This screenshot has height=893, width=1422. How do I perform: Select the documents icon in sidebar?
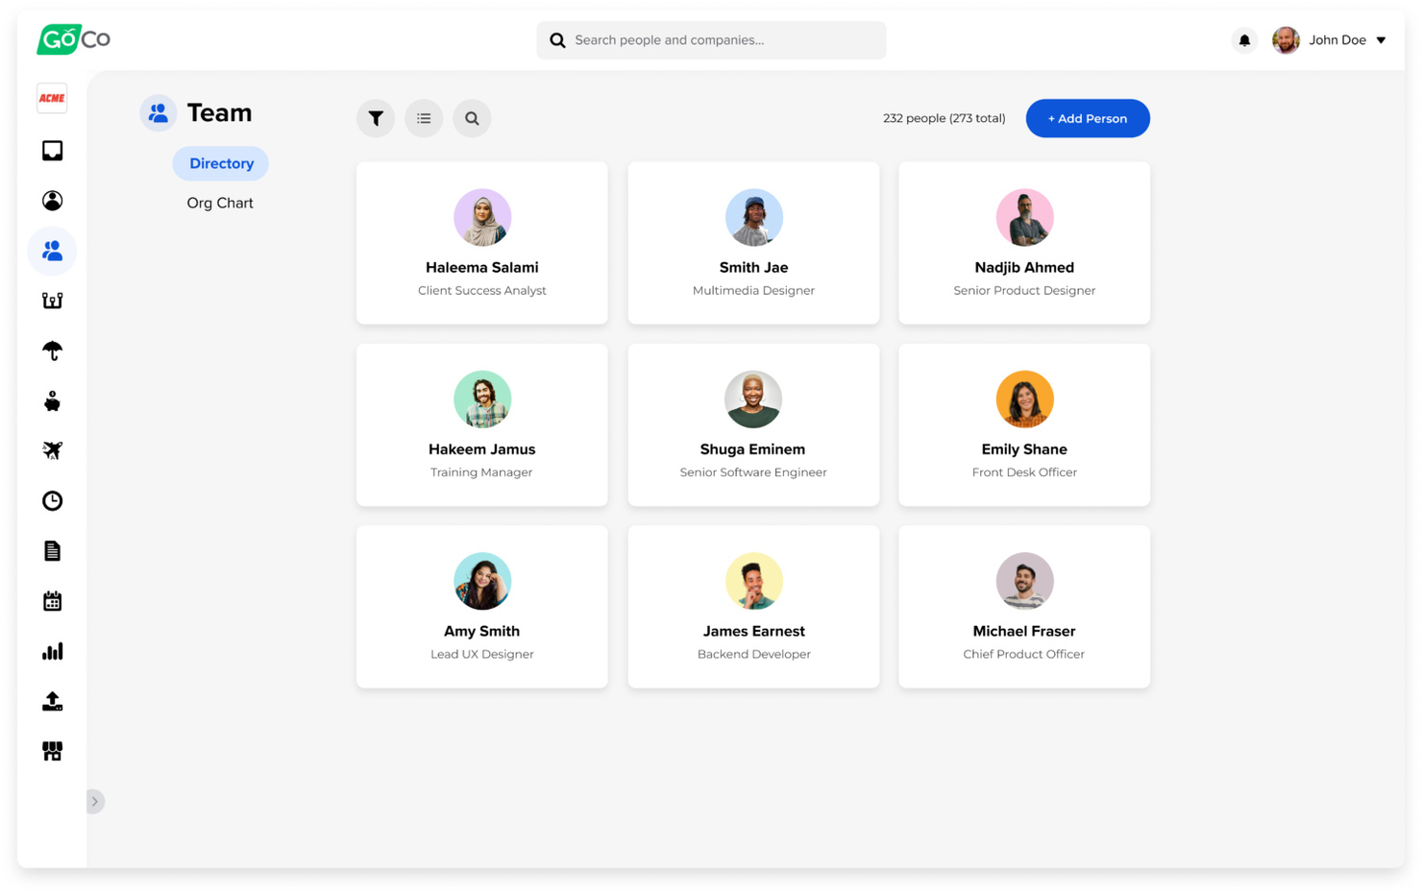52,551
